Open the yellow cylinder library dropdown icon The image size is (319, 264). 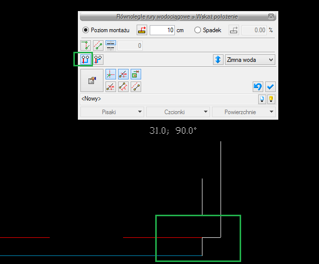click(x=271, y=99)
